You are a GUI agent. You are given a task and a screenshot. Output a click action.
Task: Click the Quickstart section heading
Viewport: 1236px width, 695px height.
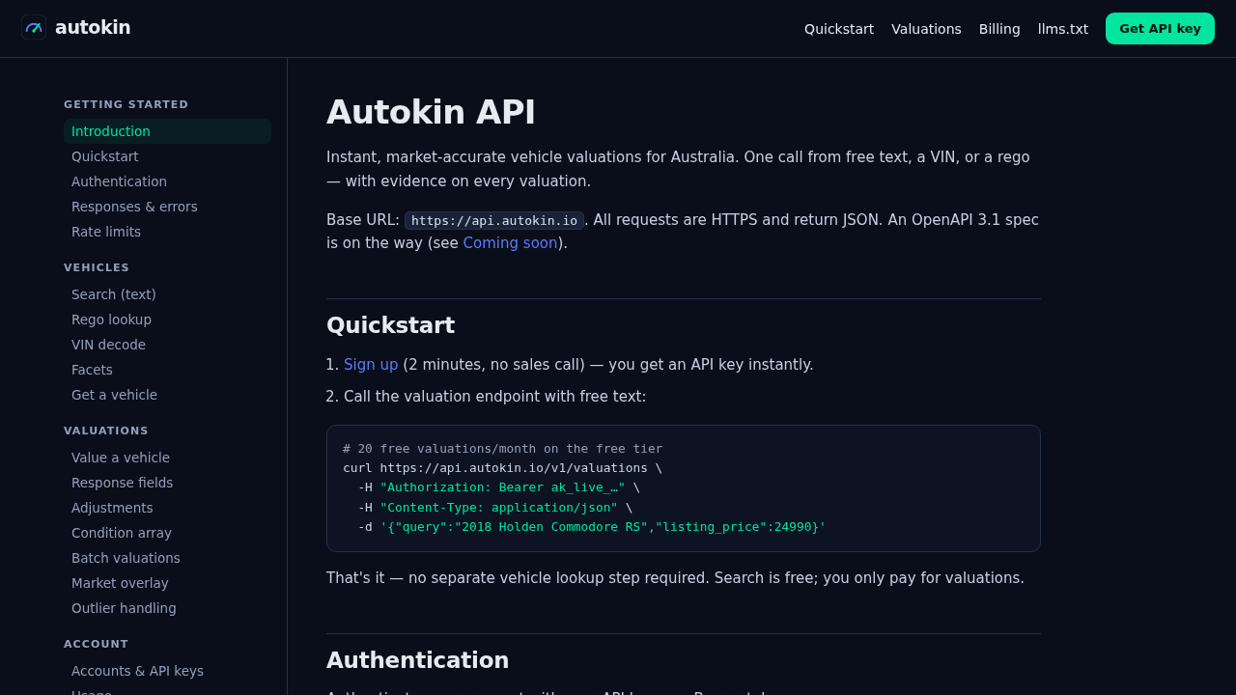click(x=390, y=325)
